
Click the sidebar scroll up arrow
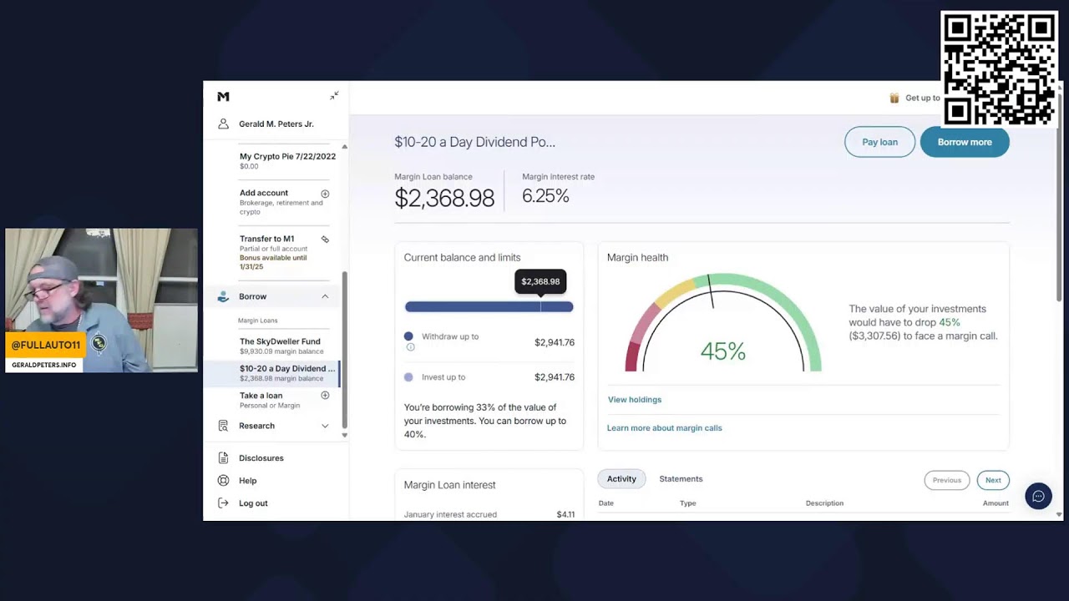click(x=344, y=147)
